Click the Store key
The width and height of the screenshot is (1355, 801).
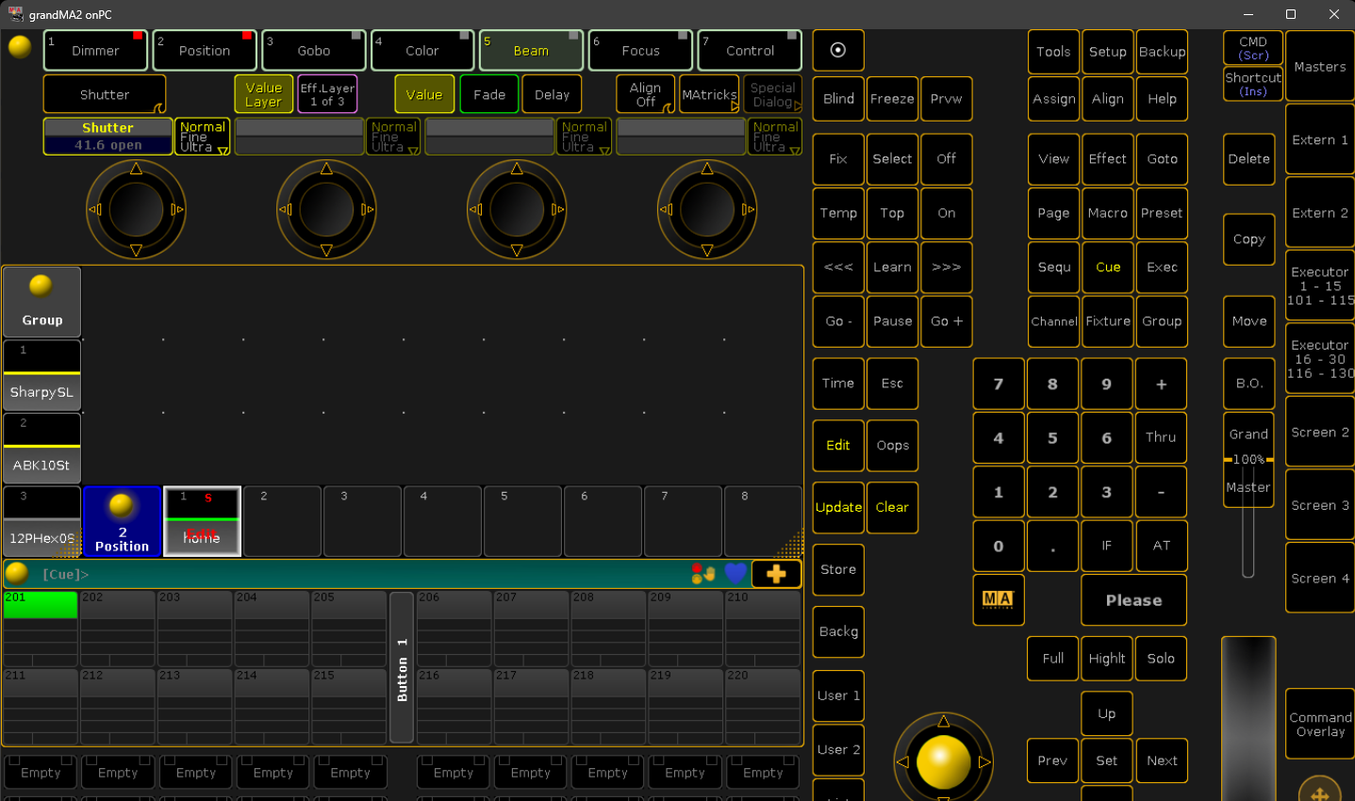[838, 569]
